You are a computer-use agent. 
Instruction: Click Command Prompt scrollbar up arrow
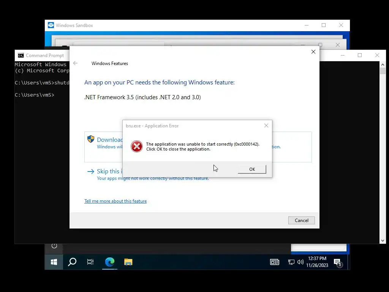click(383, 65)
